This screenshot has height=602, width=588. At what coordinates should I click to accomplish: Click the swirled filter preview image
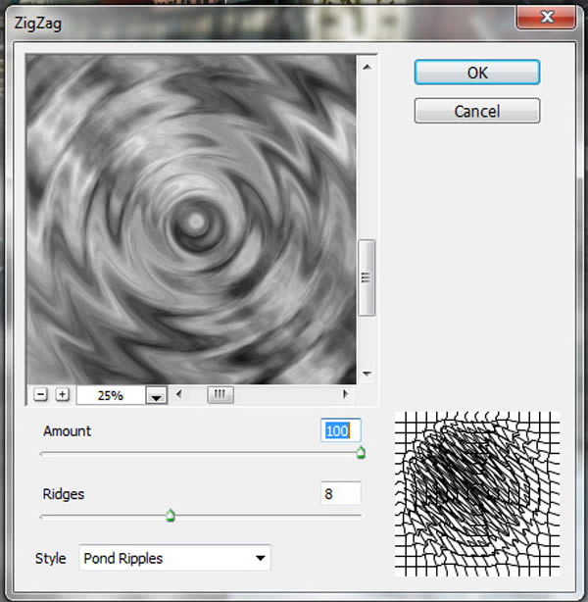point(191,219)
